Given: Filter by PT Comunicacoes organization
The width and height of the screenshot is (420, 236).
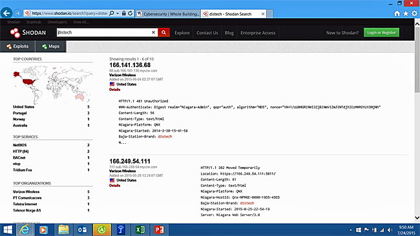Looking at the screenshot, I should (27, 198).
